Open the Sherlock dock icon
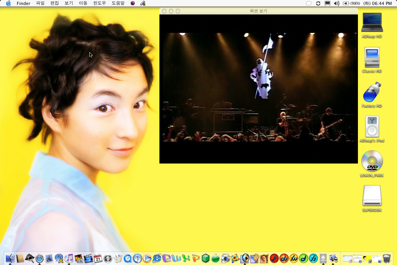Viewport: 397px width, 265px height. point(29,258)
